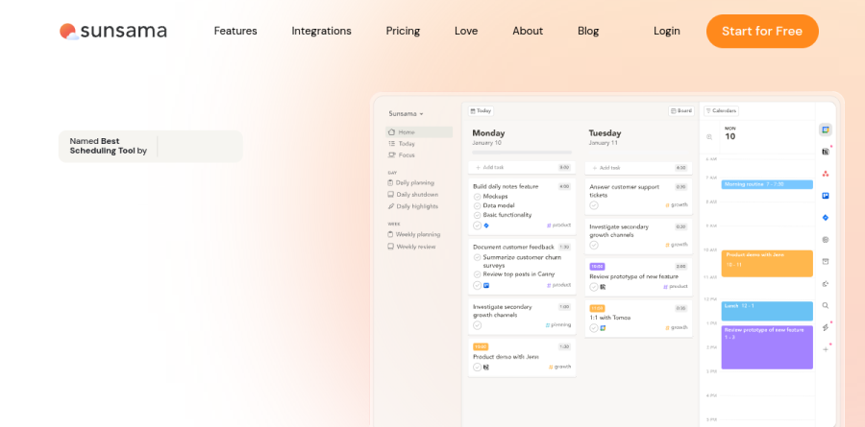Click Monday's progress bar
This screenshot has height=427, width=865.
click(x=522, y=152)
